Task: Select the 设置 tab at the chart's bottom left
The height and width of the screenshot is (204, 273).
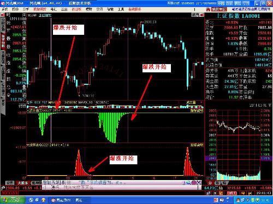Action: point(10,183)
